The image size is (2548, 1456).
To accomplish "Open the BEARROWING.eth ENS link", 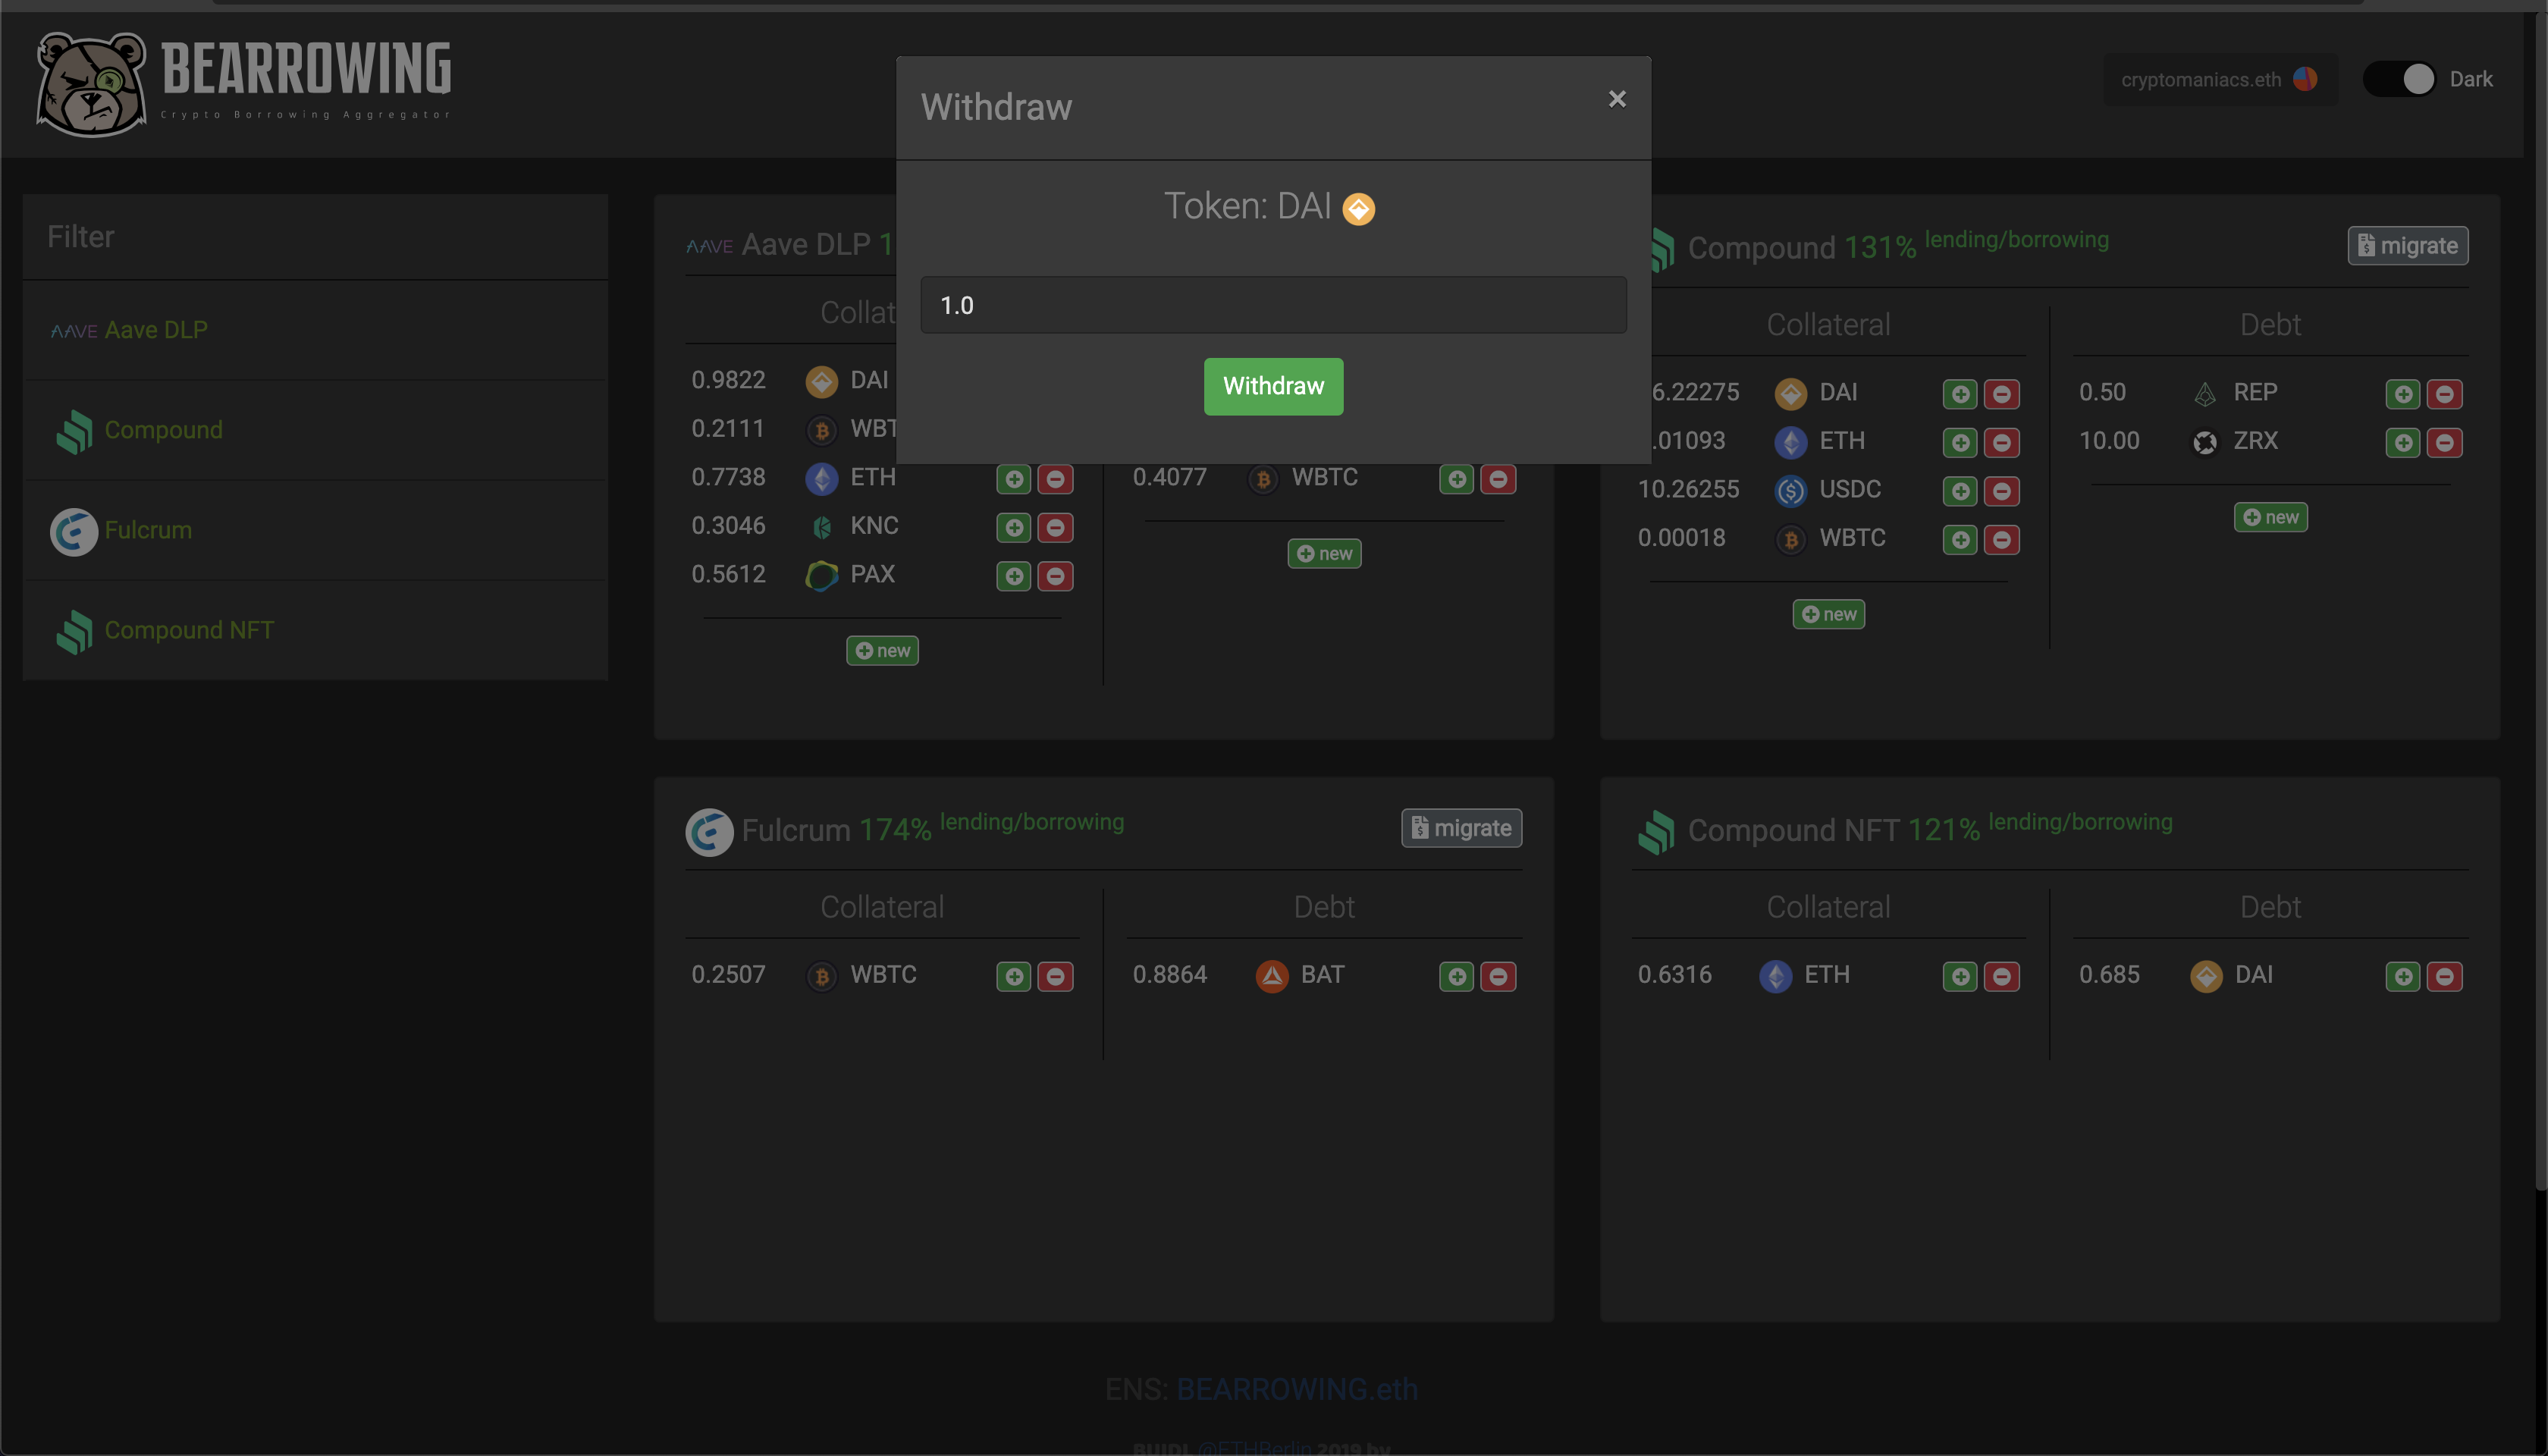I will (1296, 1389).
